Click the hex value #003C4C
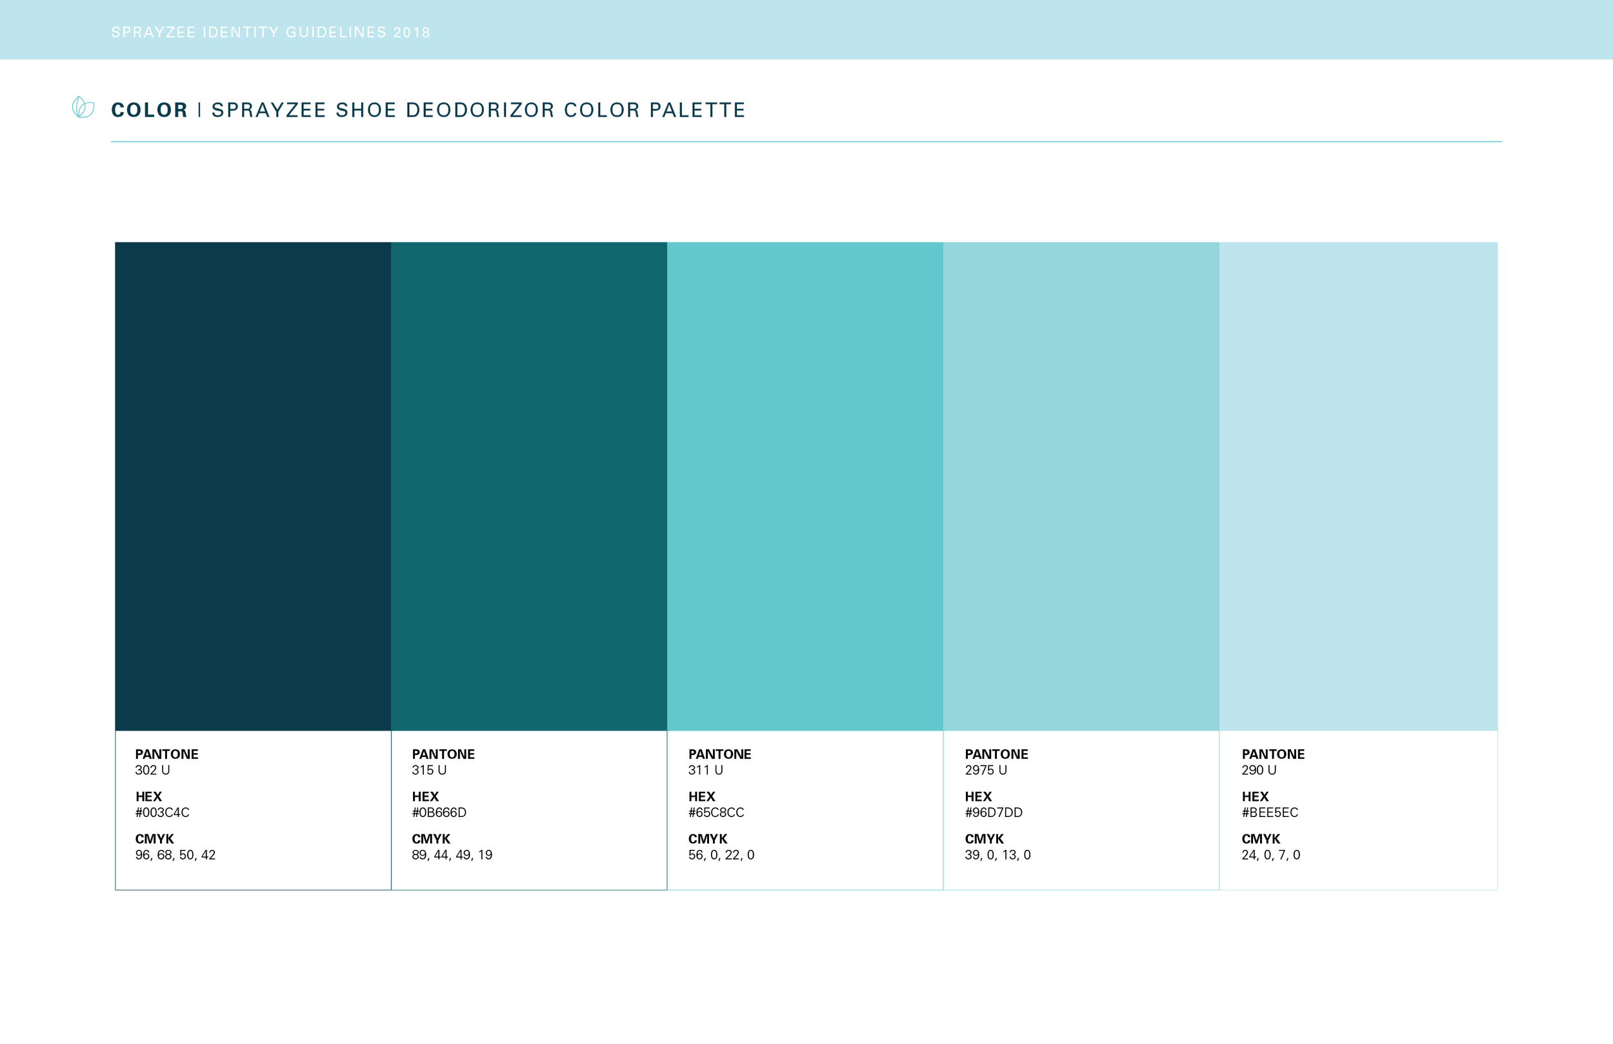 162,813
